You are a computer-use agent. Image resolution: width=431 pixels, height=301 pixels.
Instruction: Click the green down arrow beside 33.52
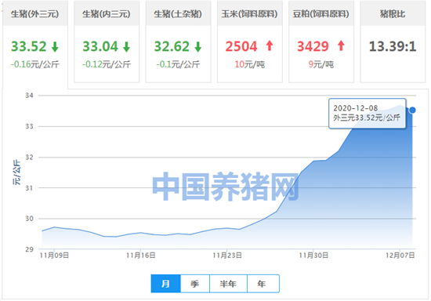coord(55,46)
